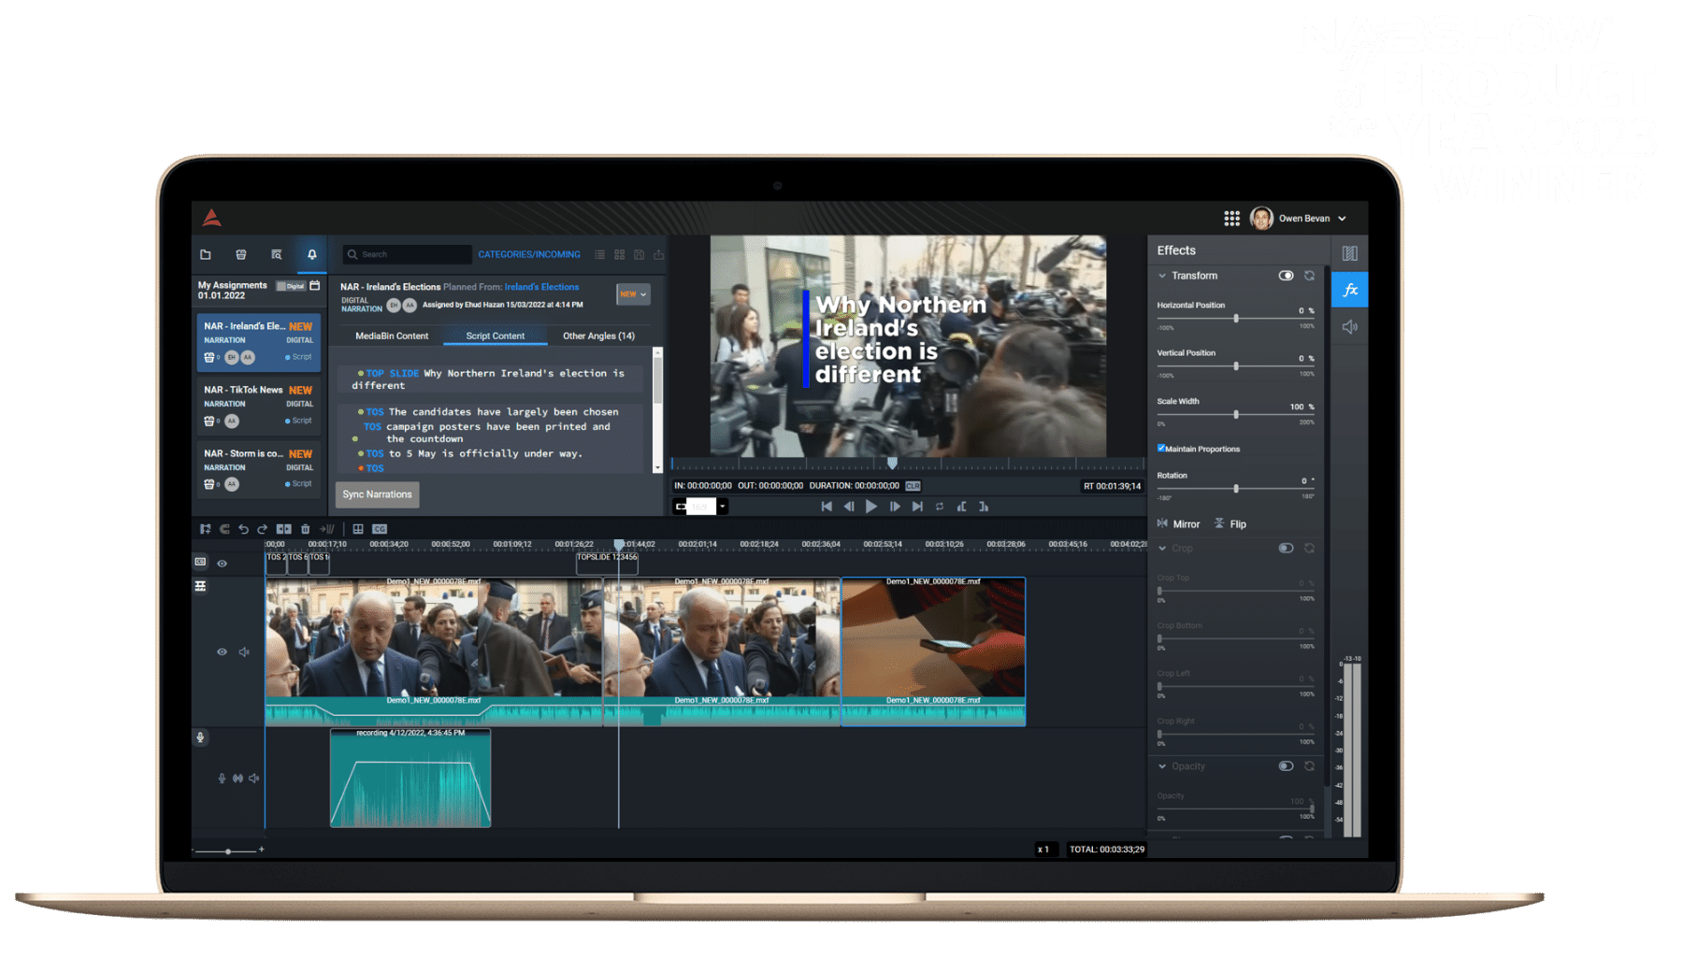Switch to Other Angles (14) tab
The image size is (1683, 972).
(x=598, y=336)
